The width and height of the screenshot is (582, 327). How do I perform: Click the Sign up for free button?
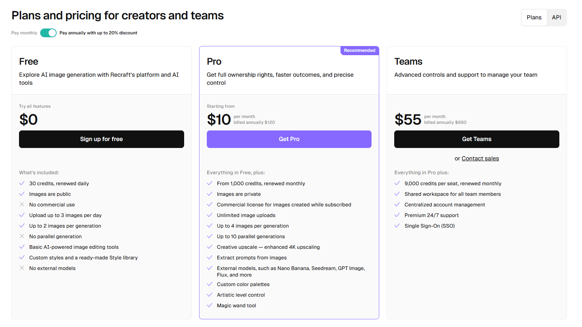tap(102, 139)
